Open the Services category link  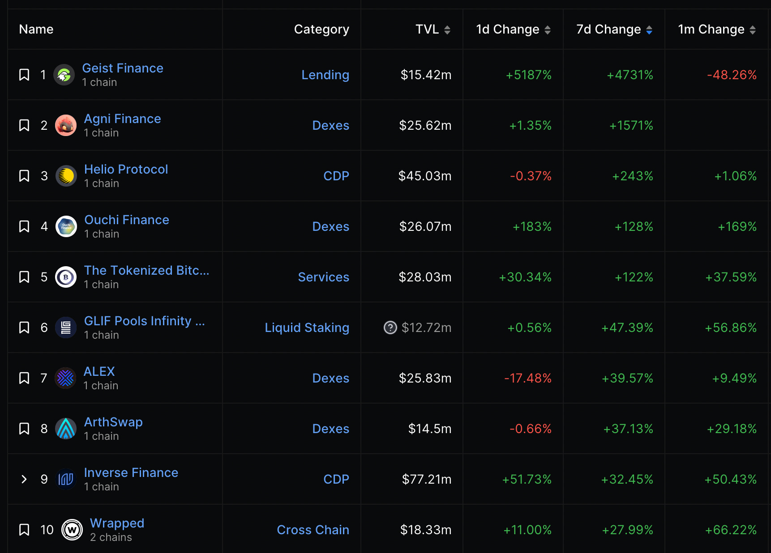pyautogui.click(x=324, y=277)
